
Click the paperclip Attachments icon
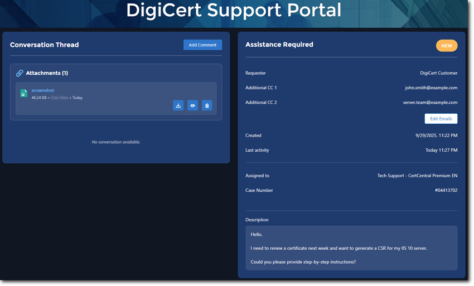coord(20,73)
